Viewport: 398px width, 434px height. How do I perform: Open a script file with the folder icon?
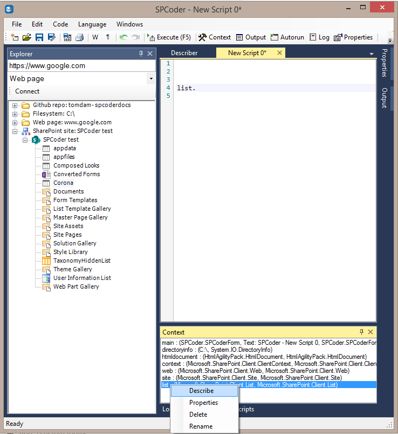point(27,37)
